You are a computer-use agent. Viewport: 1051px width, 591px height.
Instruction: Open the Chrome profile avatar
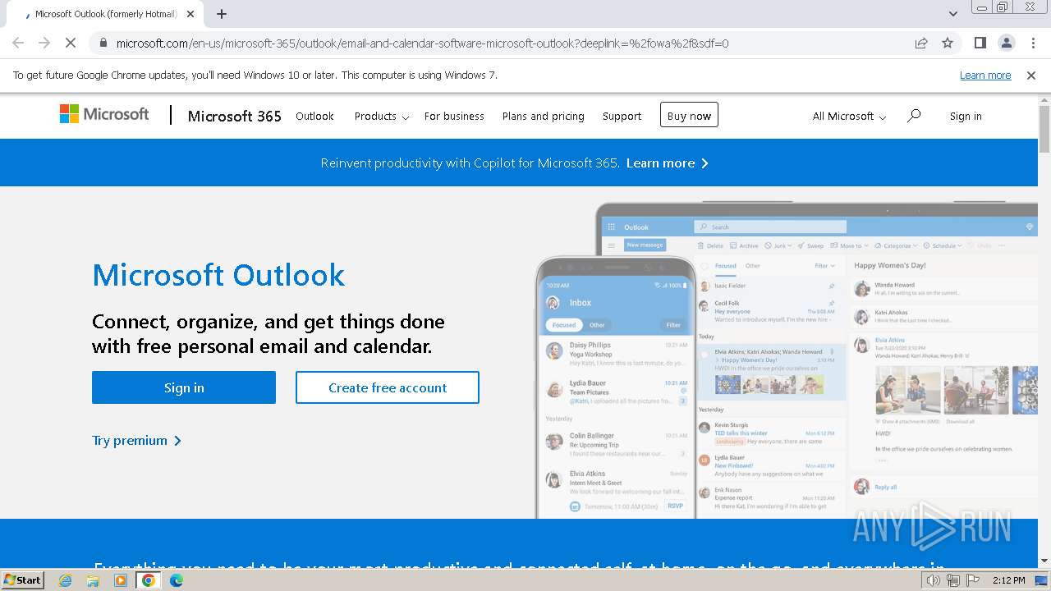pos(1006,43)
